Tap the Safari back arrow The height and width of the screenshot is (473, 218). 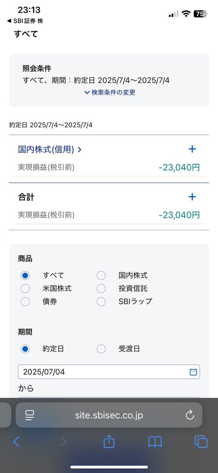16,441
